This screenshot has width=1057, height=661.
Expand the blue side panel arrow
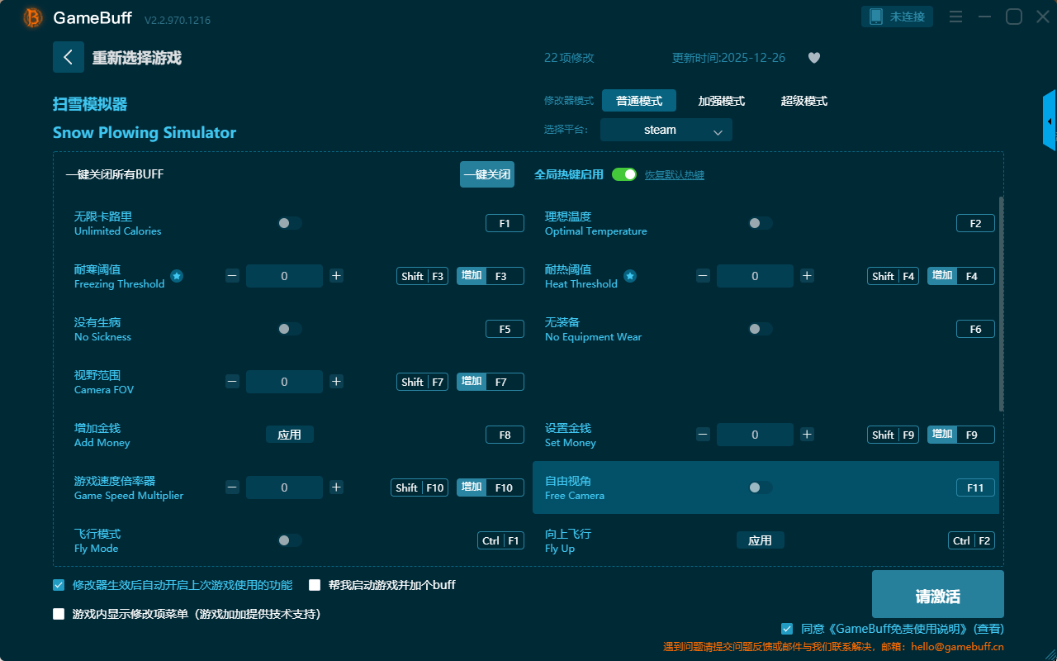(1050, 121)
